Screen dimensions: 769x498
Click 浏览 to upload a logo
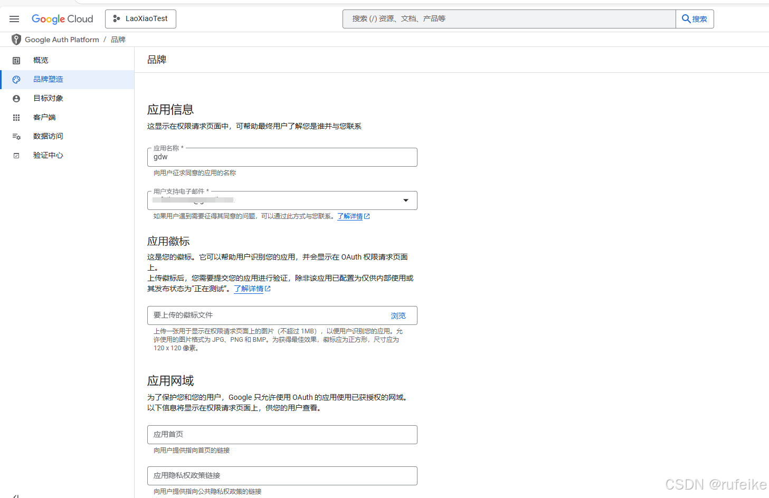click(x=398, y=315)
